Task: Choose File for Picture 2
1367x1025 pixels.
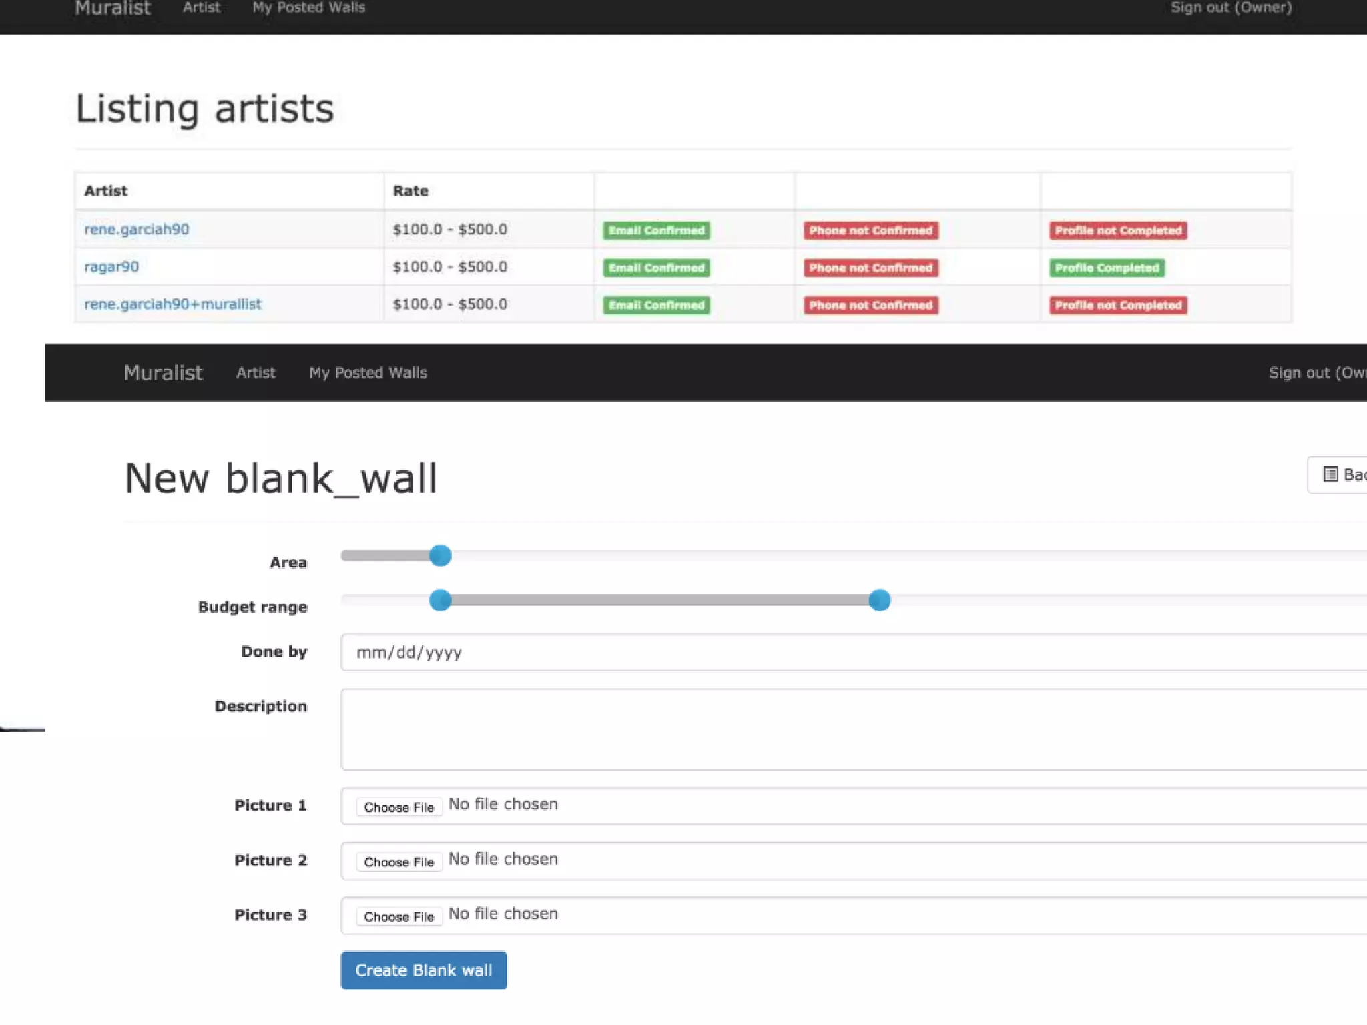Action: pyautogui.click(x=399, y=862)
